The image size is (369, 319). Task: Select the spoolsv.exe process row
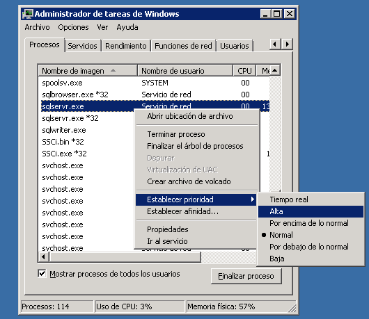pos(154,83)
